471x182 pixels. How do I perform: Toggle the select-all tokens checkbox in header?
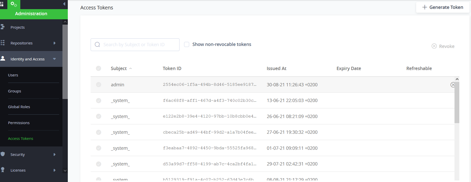(x=99, y=68)
